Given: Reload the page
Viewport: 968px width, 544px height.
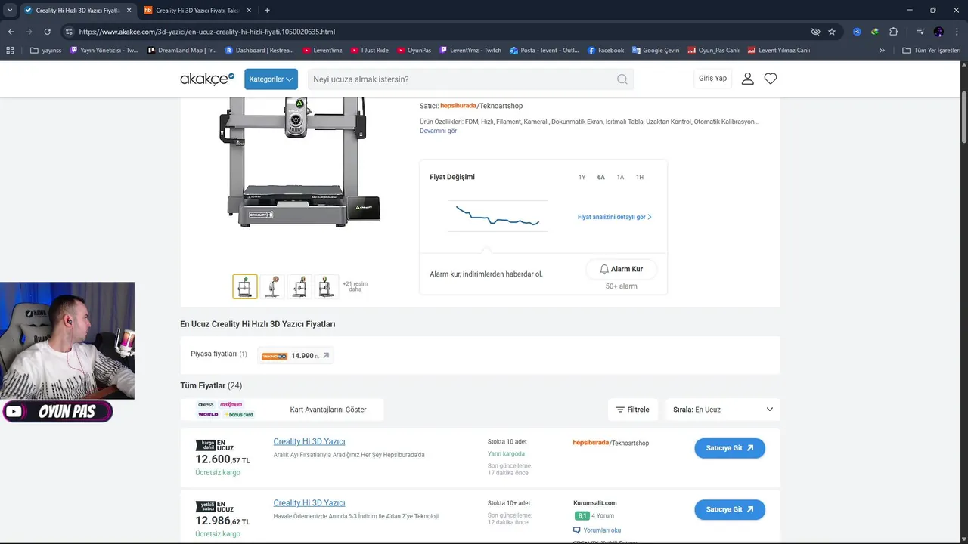Looking at the screenshot, I should click(47, 32).
